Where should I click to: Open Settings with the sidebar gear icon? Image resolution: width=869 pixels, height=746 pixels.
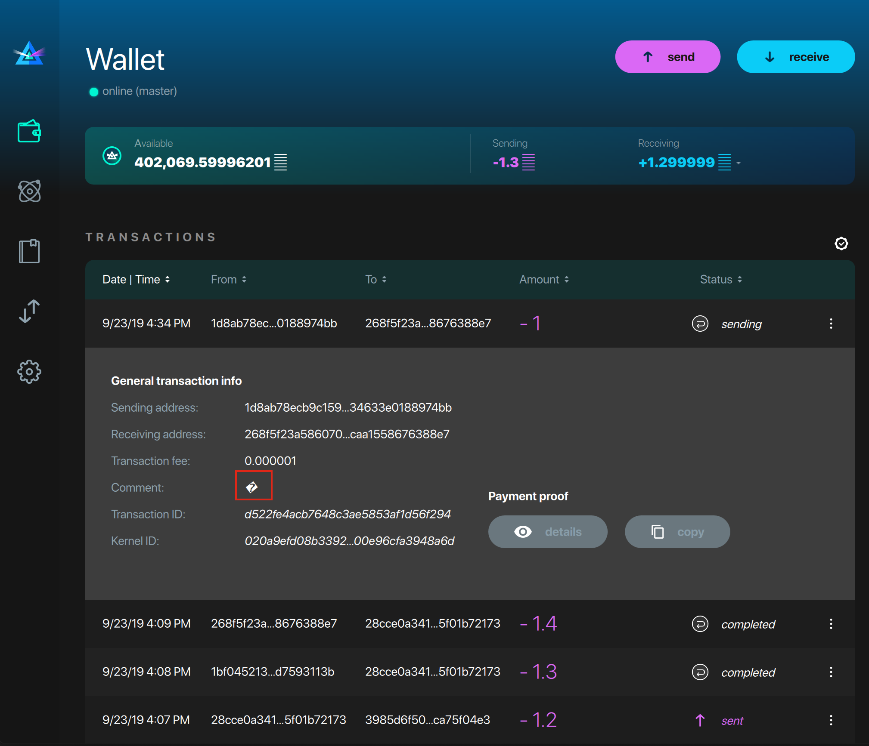click(x=29, y=371)
